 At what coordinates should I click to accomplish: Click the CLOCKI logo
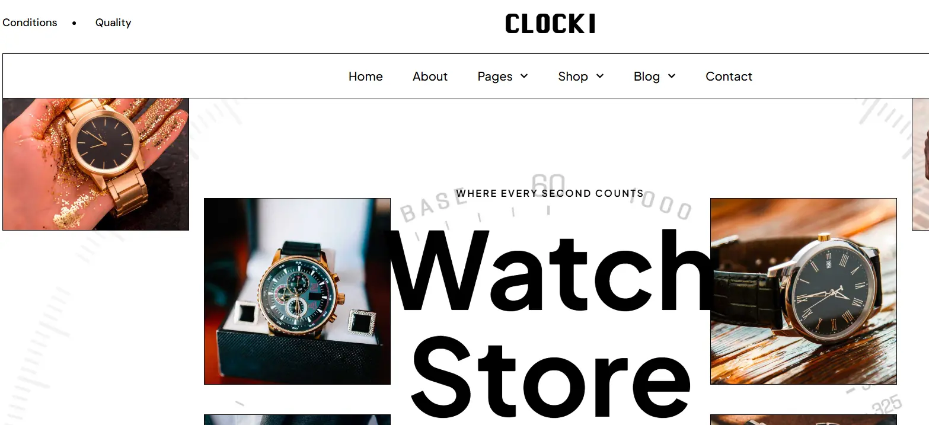click(550, 24)
